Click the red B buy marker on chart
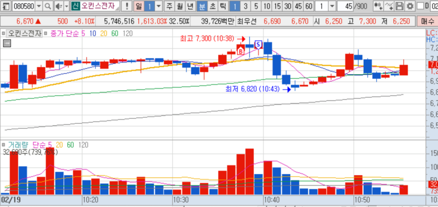This screenshot has height=207, width=438. pos(240,51)
